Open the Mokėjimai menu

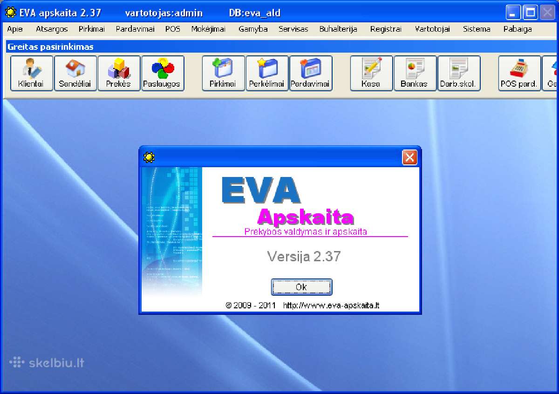208,29
